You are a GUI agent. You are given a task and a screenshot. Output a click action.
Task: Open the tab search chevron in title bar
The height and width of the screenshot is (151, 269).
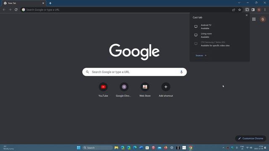pos(239,3)
